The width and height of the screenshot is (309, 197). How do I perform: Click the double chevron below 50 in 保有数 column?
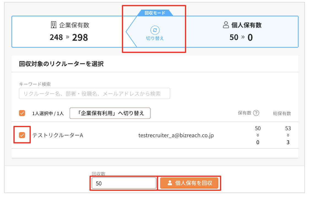tap(258, 135)
